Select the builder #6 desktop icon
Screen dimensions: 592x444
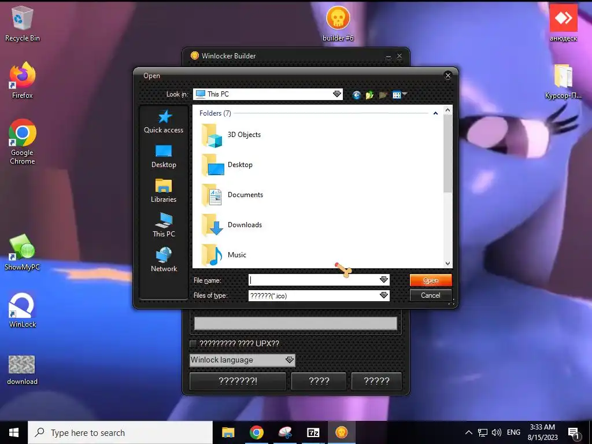click(338, 23)
